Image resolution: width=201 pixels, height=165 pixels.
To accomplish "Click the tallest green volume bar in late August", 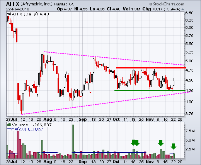I will pyautogui.click(x=73, y=142).
